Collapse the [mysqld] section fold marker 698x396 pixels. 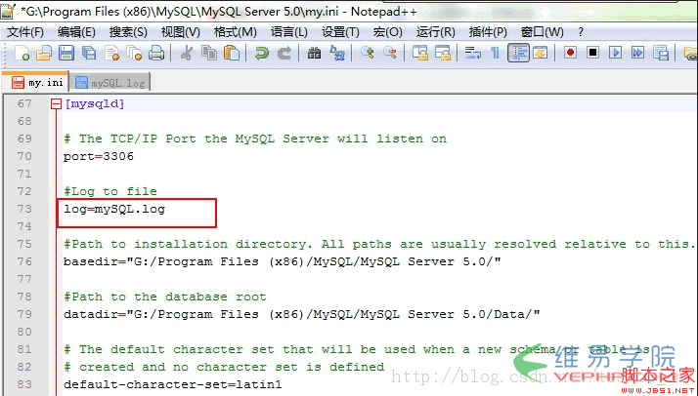click(56, 104)
